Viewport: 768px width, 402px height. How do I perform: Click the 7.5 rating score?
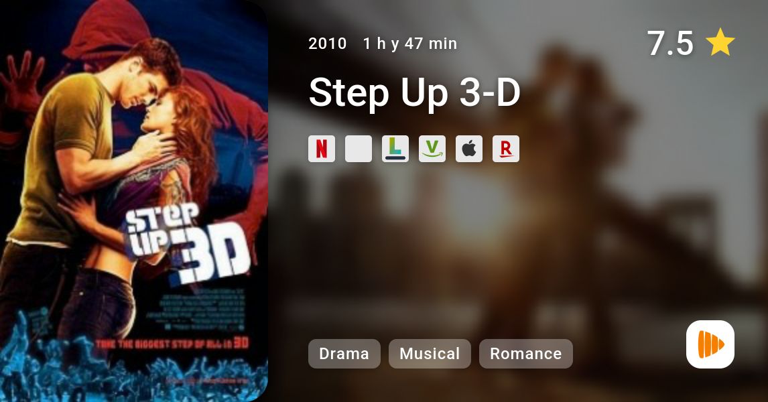point(670,43)
